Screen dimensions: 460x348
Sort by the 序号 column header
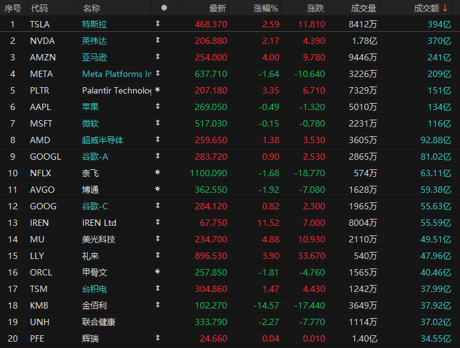coord(13,8)
